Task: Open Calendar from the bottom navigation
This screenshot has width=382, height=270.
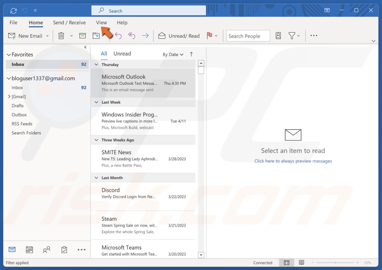Action: tap(29, 250)
